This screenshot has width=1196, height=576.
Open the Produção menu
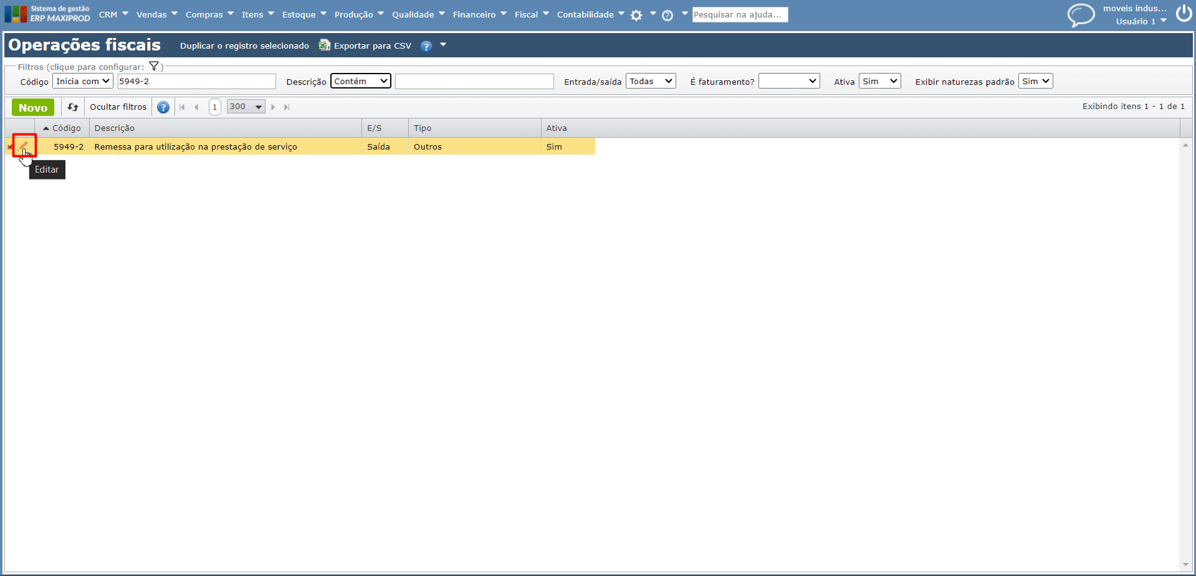coord(359,14)
